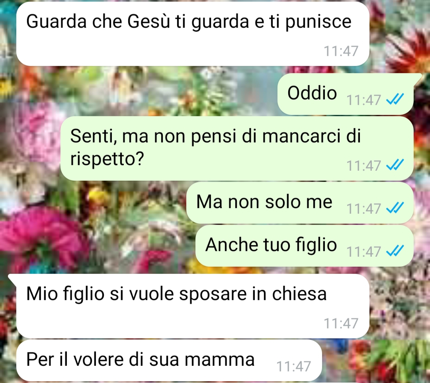Click the timestamp beside 'Ma non solo me'
430x383 pixels.
pyautogui.click(x=364, y=209)
